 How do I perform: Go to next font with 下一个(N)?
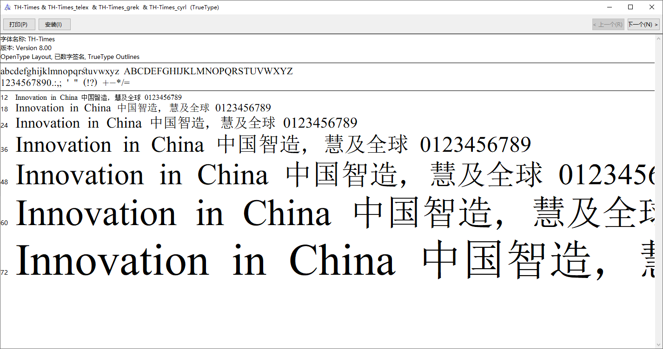click(643, 25)
